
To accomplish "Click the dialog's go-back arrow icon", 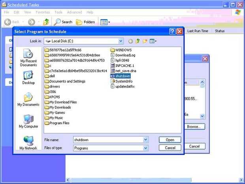I will 131,41.
